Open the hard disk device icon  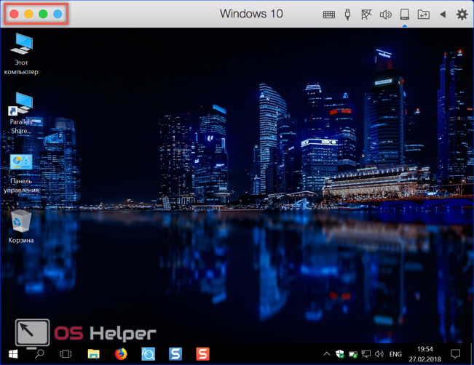pyautogui.click(x=405, y=15)
